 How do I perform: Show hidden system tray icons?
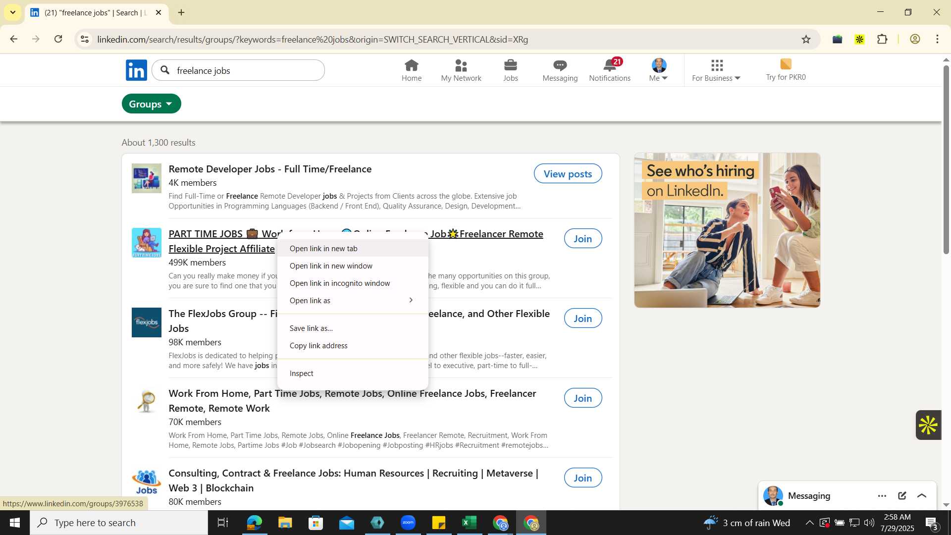(x=809, y=523)
